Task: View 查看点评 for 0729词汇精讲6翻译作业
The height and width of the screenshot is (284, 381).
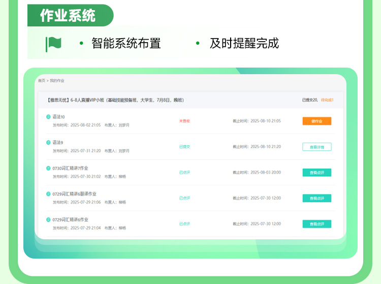Action: click(316, 198)
